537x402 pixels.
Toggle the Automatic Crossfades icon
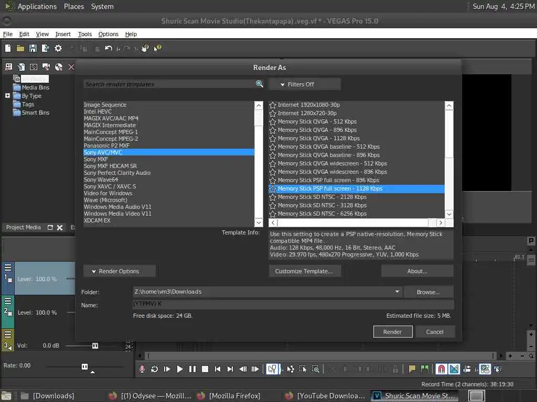[454, 369]
